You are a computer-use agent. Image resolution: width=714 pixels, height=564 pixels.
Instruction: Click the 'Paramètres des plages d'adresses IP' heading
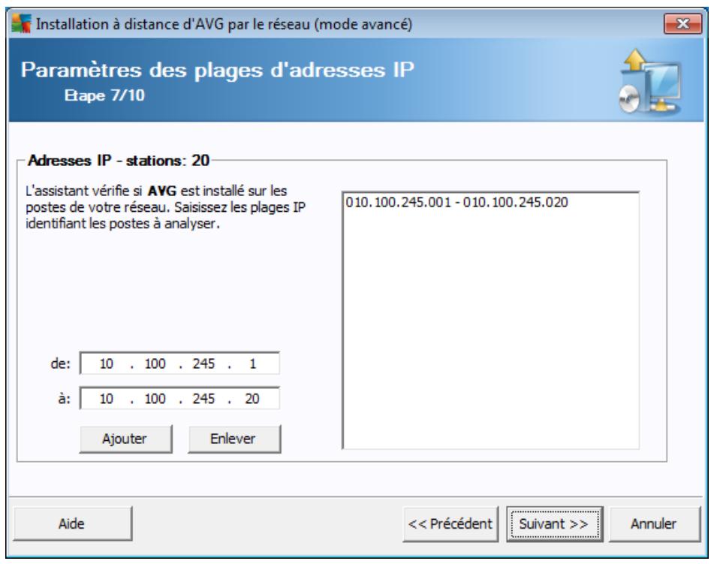click(x=217, y=70)
